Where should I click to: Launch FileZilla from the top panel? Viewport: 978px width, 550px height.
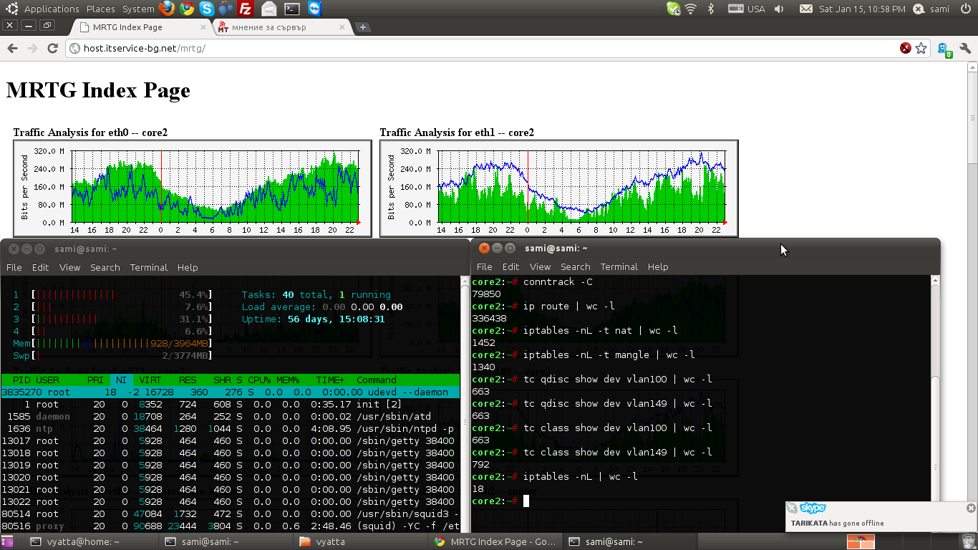[x=246, y=9]
